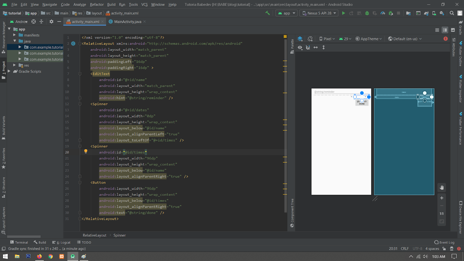
Task: Open the Default (en-us) locale dropdown
Action: (x=405, y=39)
